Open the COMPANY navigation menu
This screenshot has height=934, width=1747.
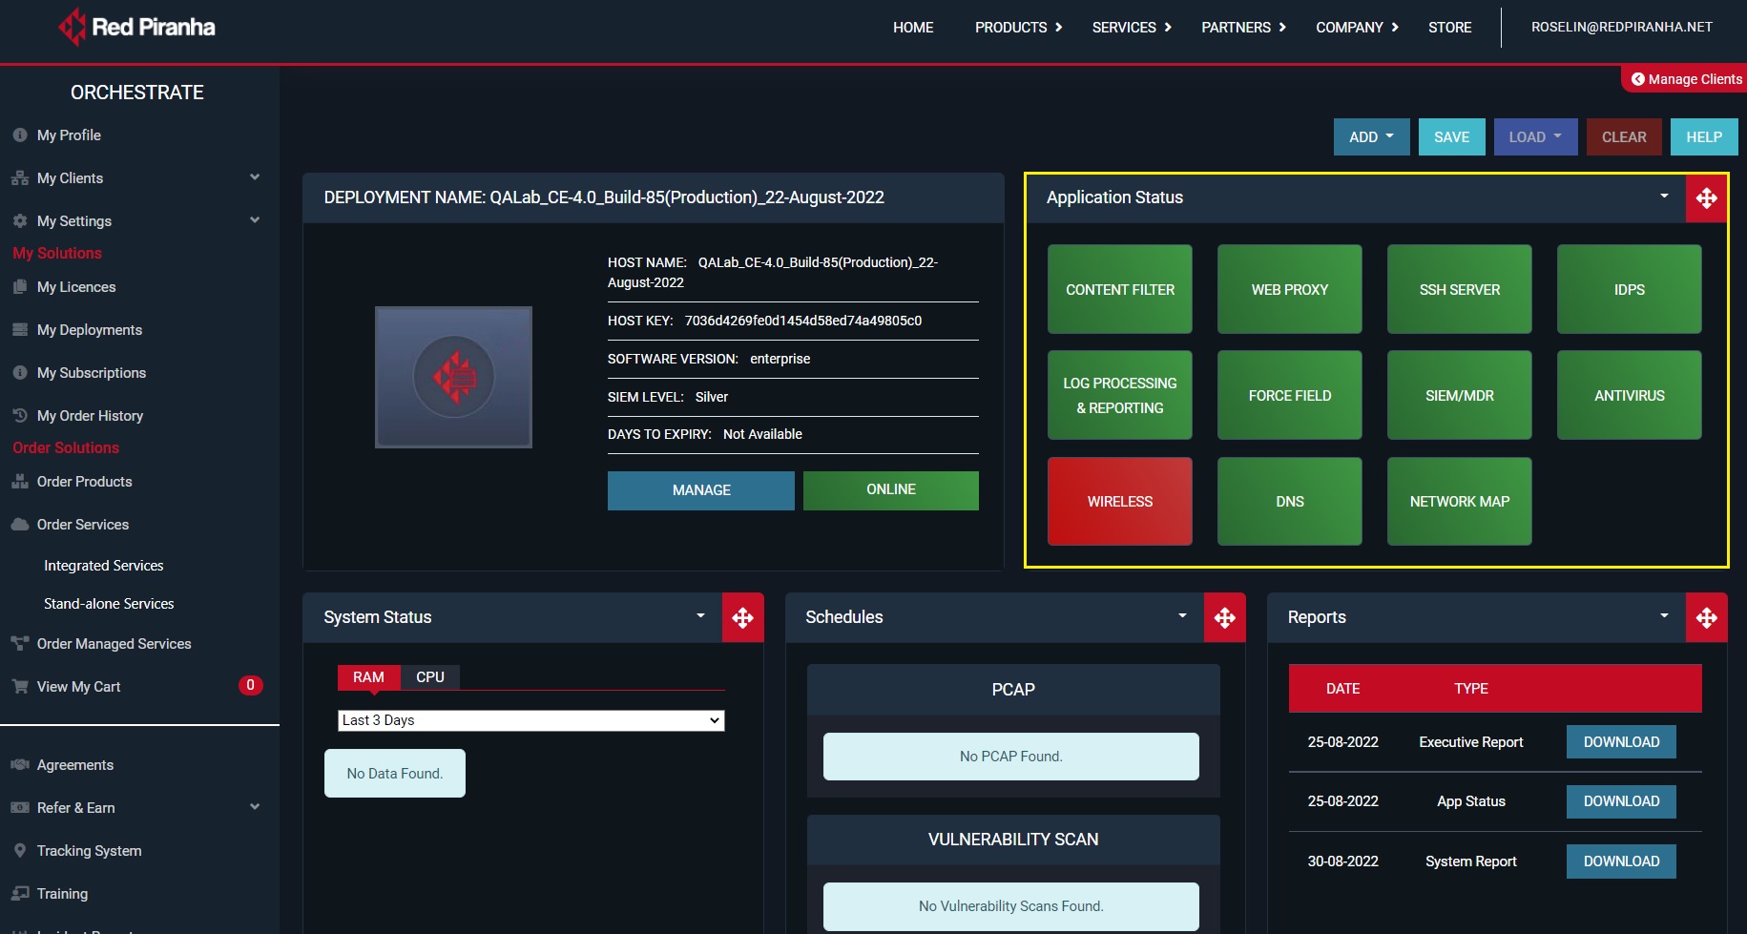(1357, 28)
